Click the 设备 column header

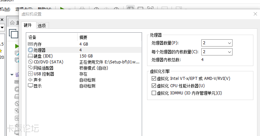click(x=32, y=37)
